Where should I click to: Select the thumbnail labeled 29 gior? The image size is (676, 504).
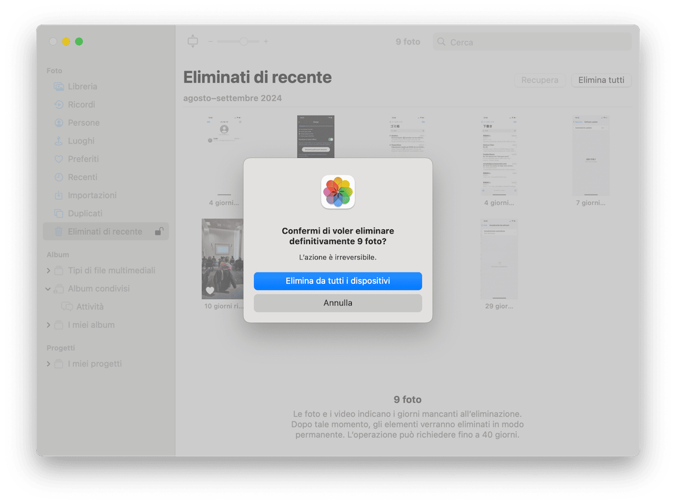click(499, 259)
